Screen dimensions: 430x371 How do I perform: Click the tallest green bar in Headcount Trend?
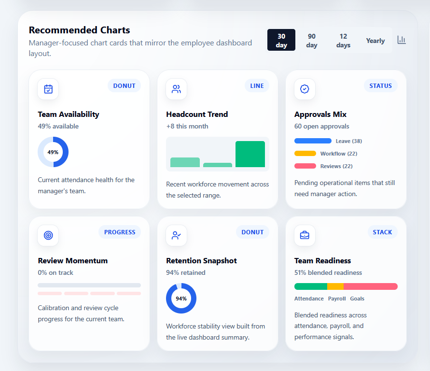tap(250, 154)
